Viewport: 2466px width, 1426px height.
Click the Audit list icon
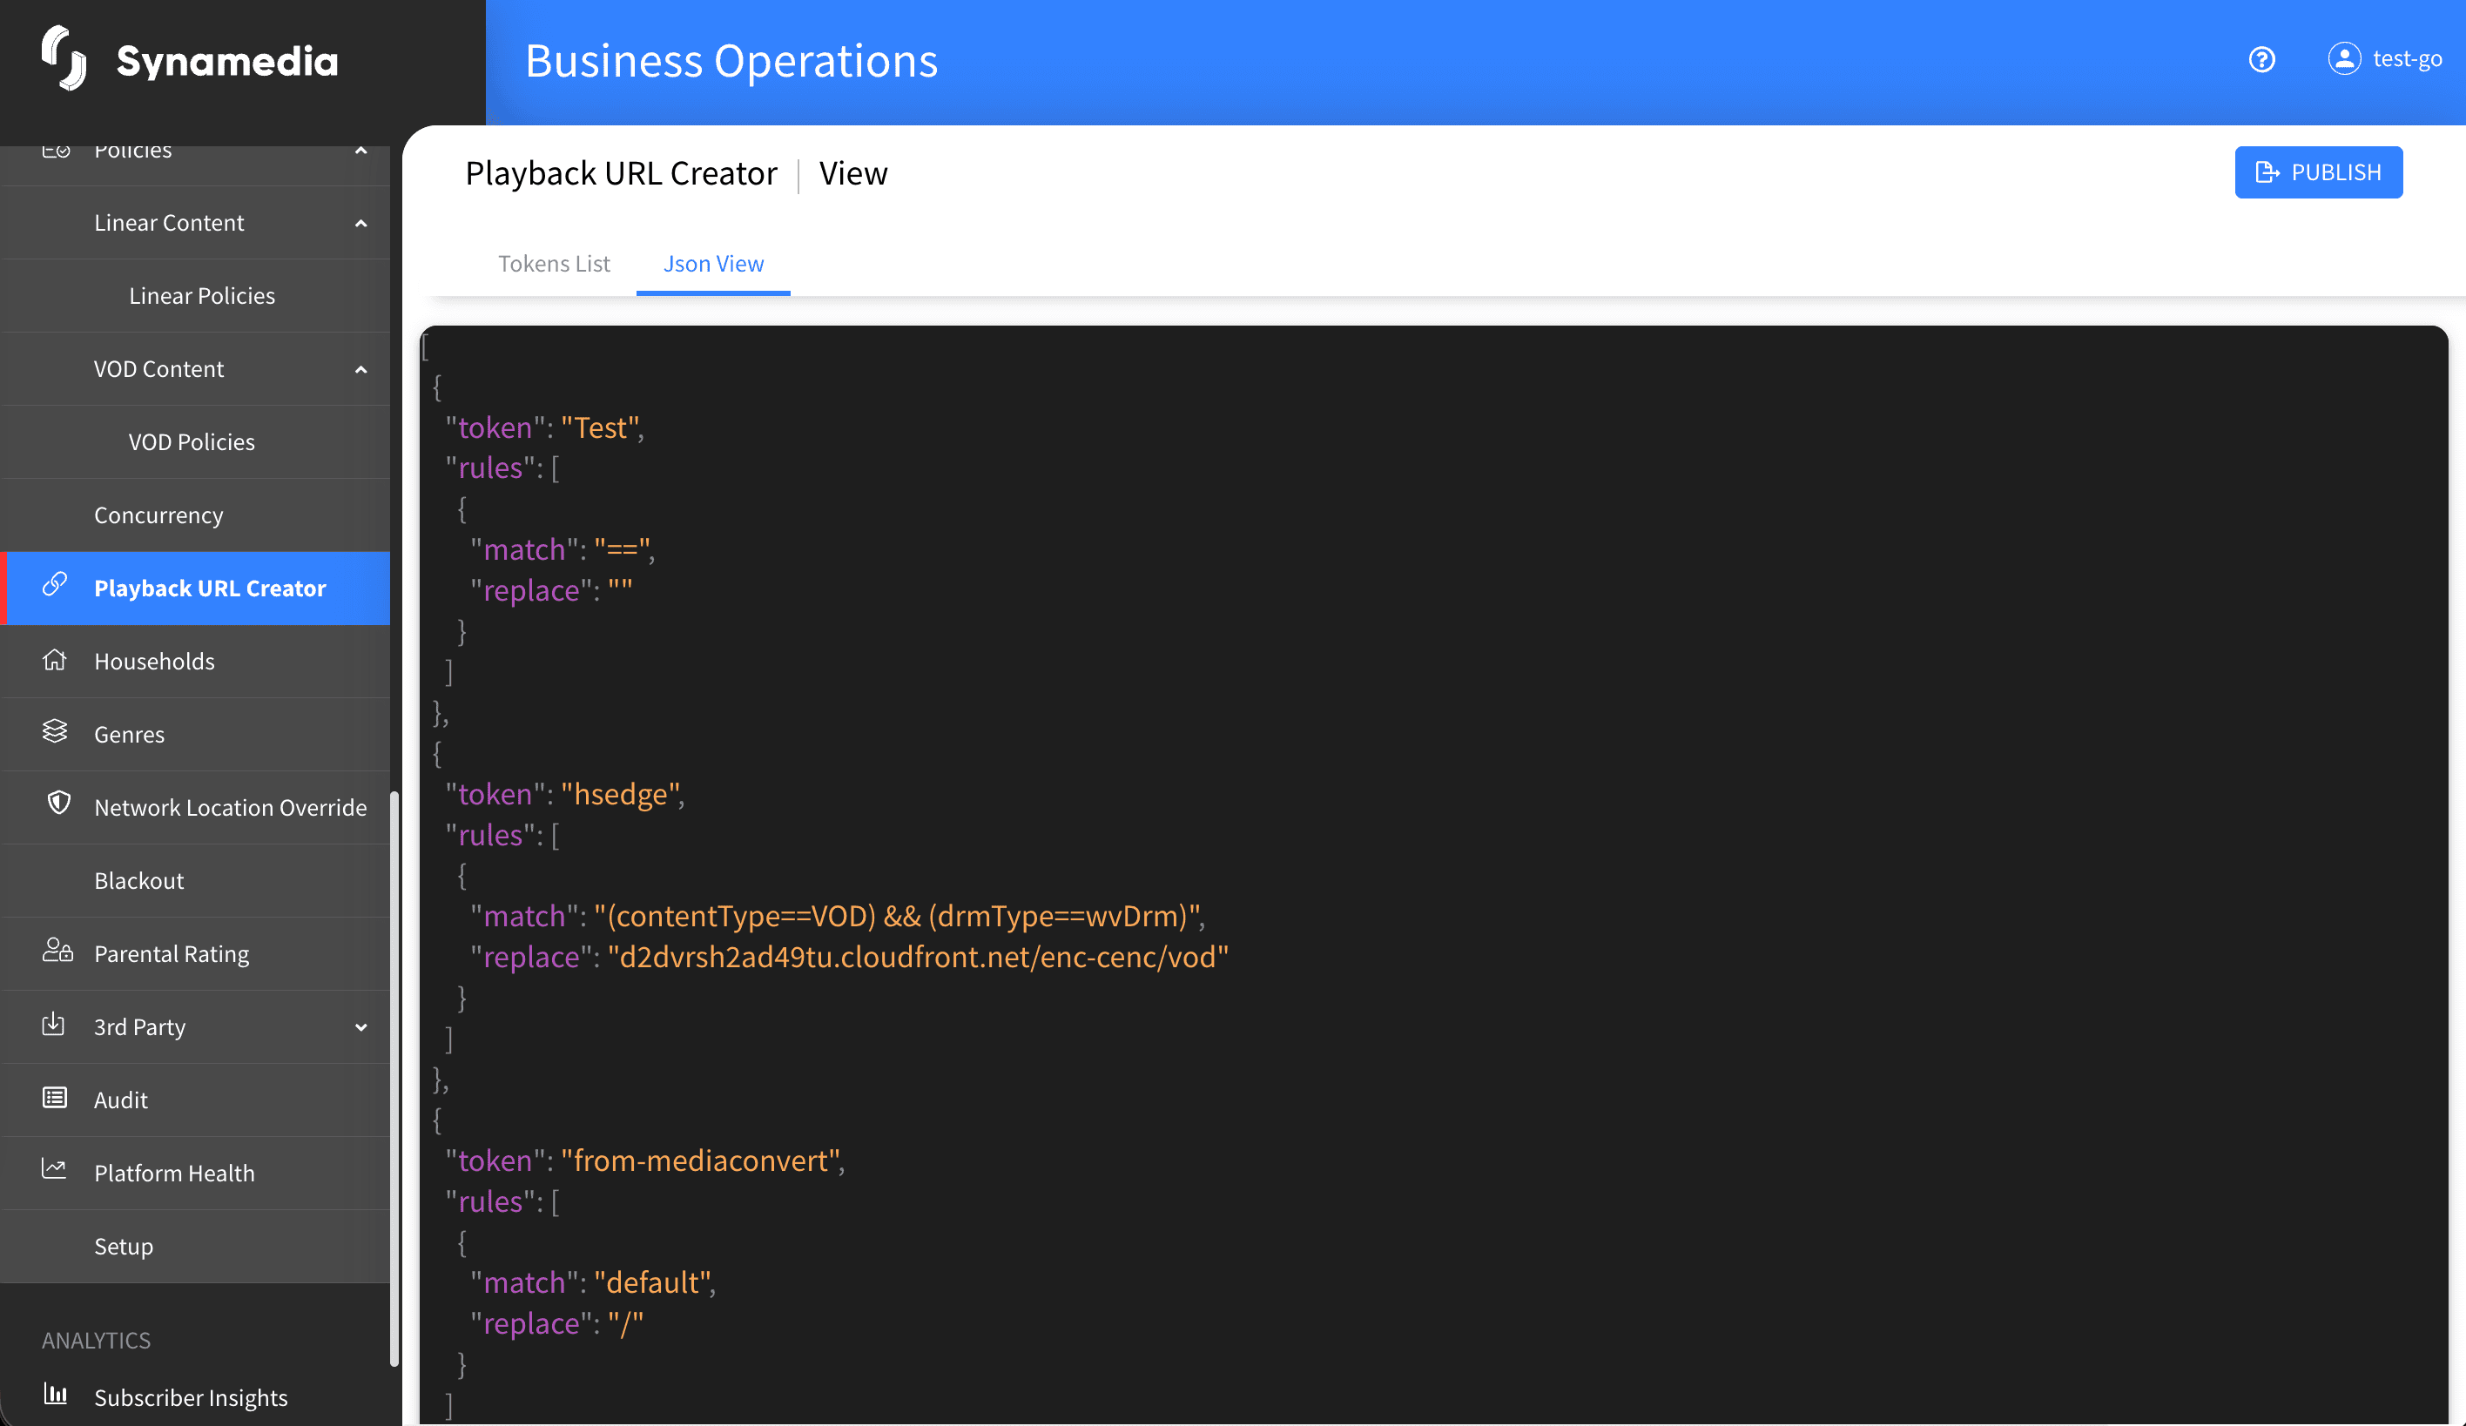55,1098
